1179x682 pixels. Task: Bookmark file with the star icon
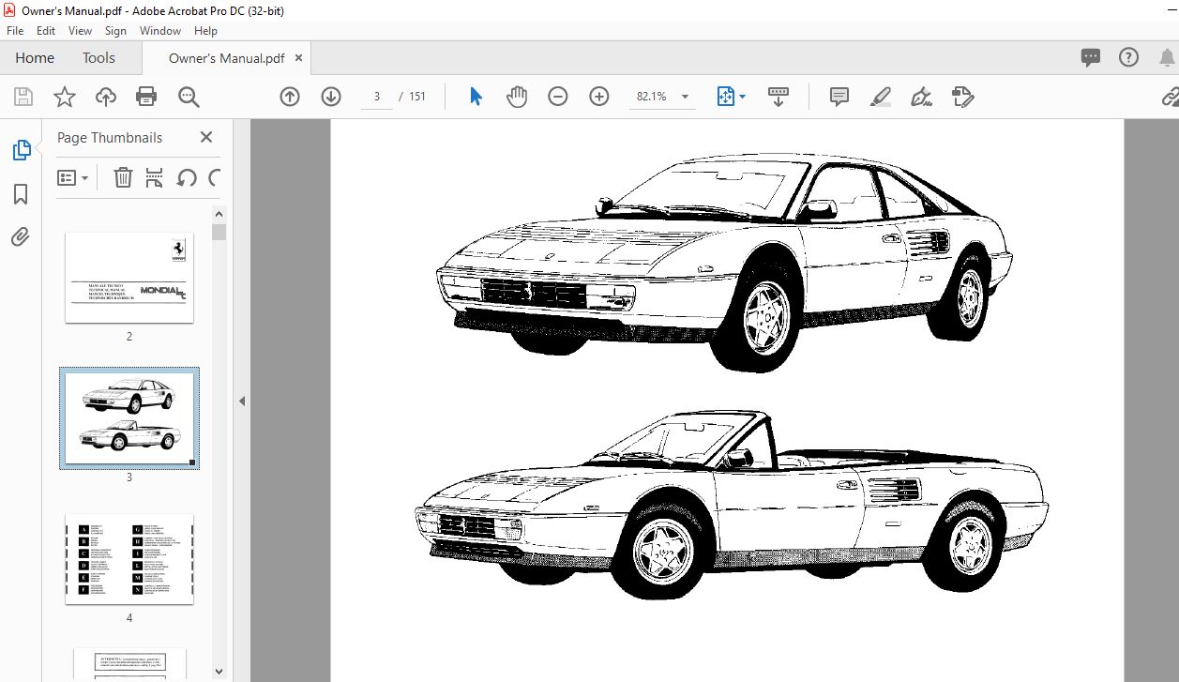(64, 97)
